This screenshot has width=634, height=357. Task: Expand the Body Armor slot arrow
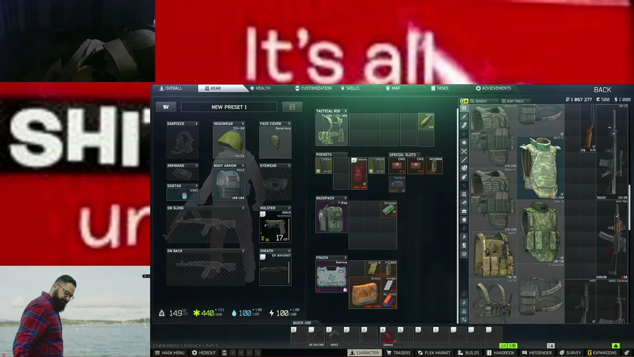243,166
